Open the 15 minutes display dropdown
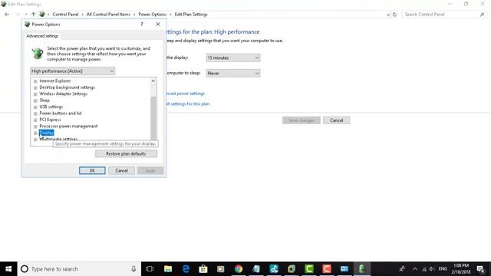 click(x=233, y=58)
